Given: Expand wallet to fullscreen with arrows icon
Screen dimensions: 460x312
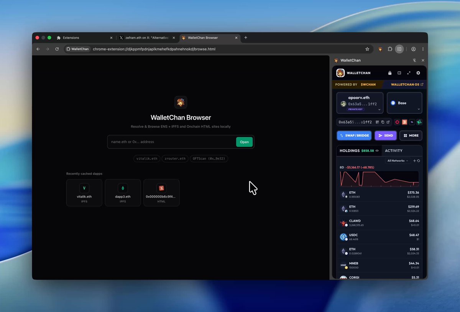Looking at the screenshot, I should (409, 73).
